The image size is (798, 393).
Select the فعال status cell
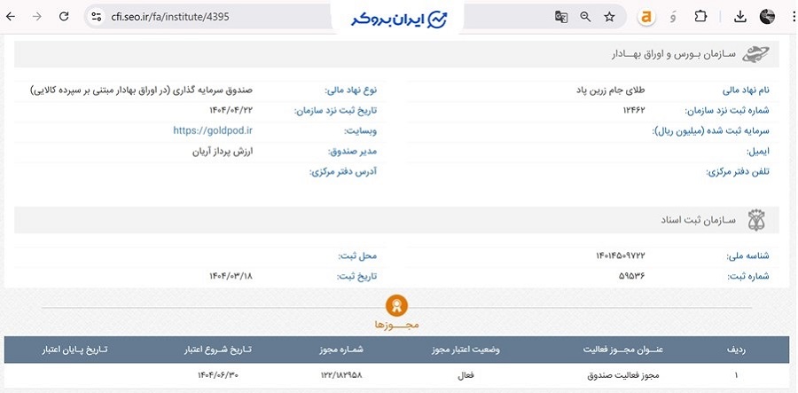pos(466,375)
